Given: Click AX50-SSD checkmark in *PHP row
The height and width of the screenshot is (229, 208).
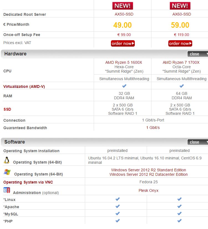Looking at the screenshot, I should [x=118, y=220].
